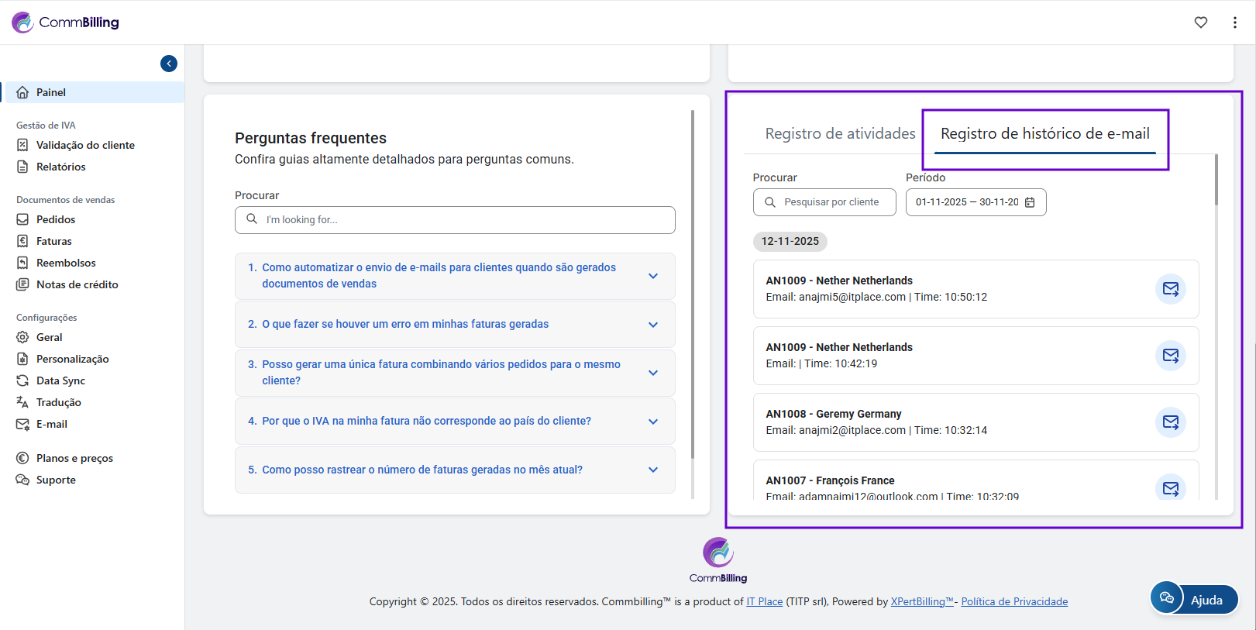The width and height of the screenshot is (1256, 630).
Task: Open email icon for AN1009 at 10:50:12
Action: 1170,289
